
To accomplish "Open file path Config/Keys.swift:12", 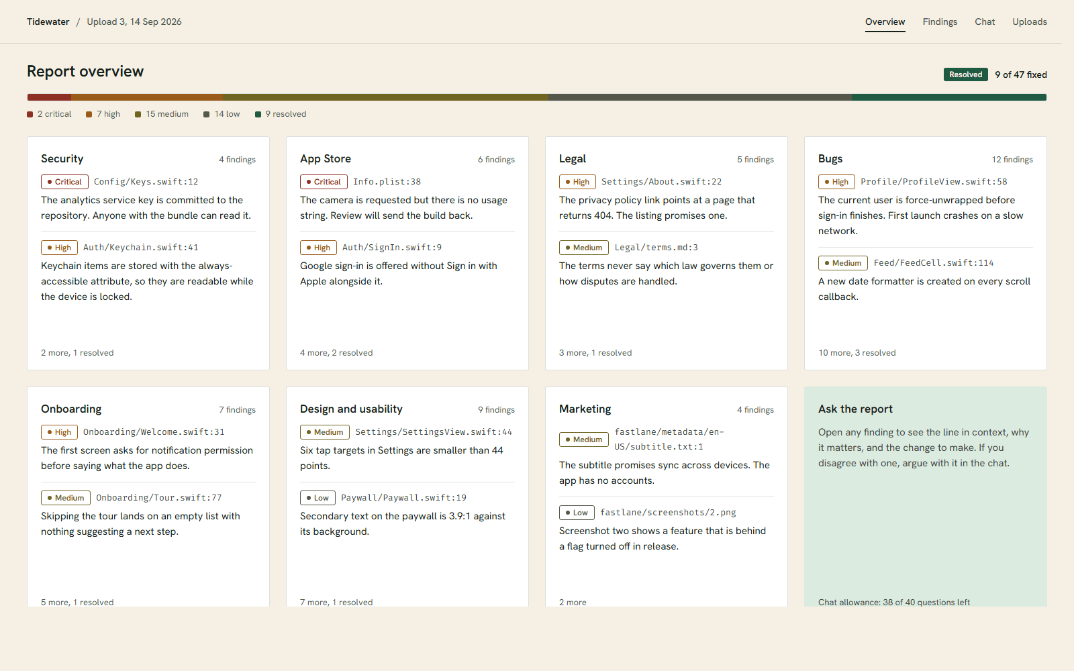I will (146, 182).
